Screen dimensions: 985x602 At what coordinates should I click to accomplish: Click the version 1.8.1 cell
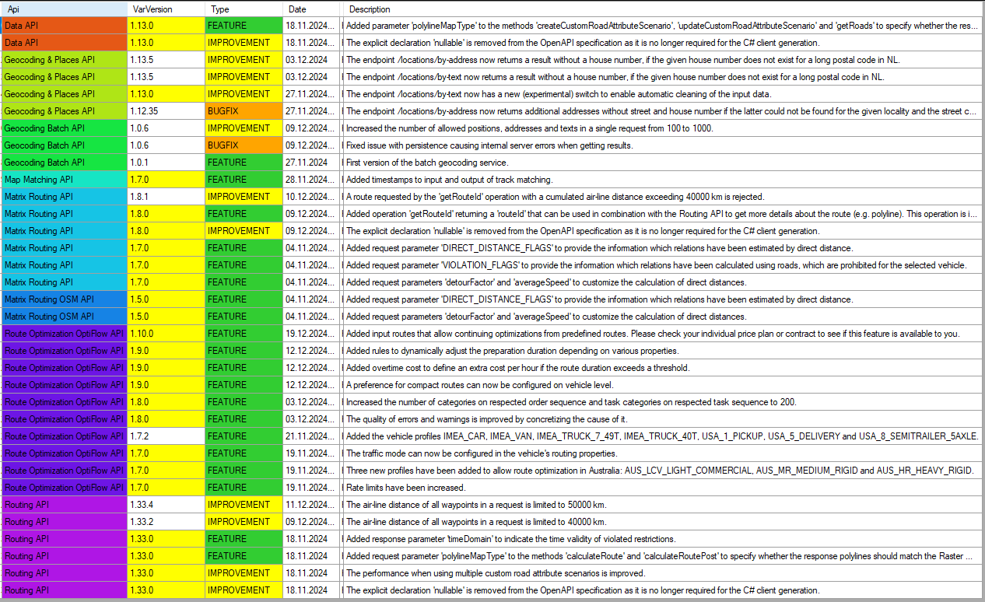click(x=166, y=197)
